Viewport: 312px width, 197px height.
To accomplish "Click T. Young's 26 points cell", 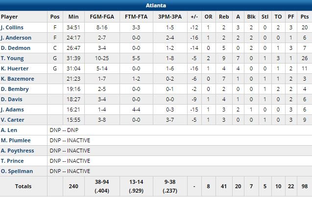I will click(304, 58).
